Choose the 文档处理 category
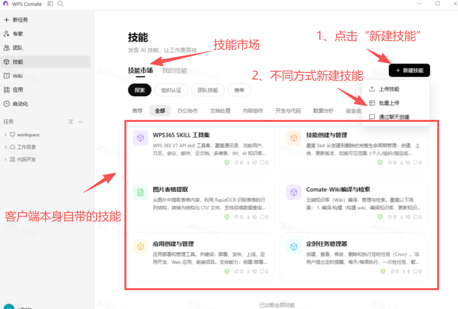 [x=220, y=111]
